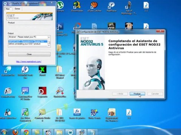Select the second-row audio file icon near right edge

point(146,26)
